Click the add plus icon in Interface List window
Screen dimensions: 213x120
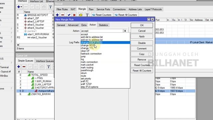(19, 7)
